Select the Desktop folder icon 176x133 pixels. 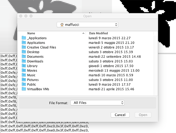click(24, 52)
